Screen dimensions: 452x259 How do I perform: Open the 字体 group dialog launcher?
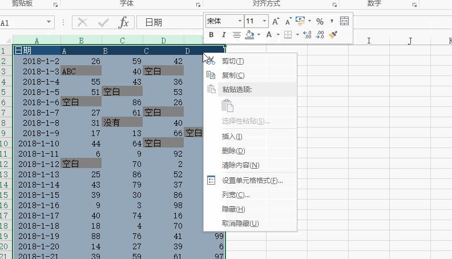point(198,5)
